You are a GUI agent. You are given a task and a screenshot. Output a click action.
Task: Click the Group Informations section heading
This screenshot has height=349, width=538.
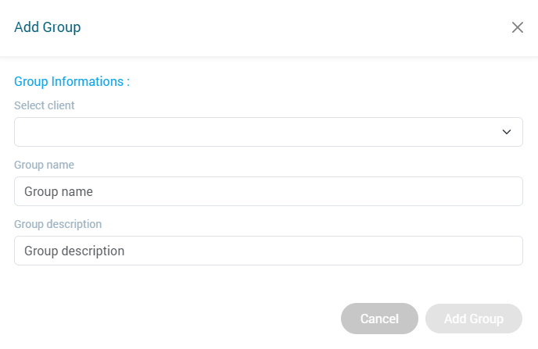tap(72, 81)
